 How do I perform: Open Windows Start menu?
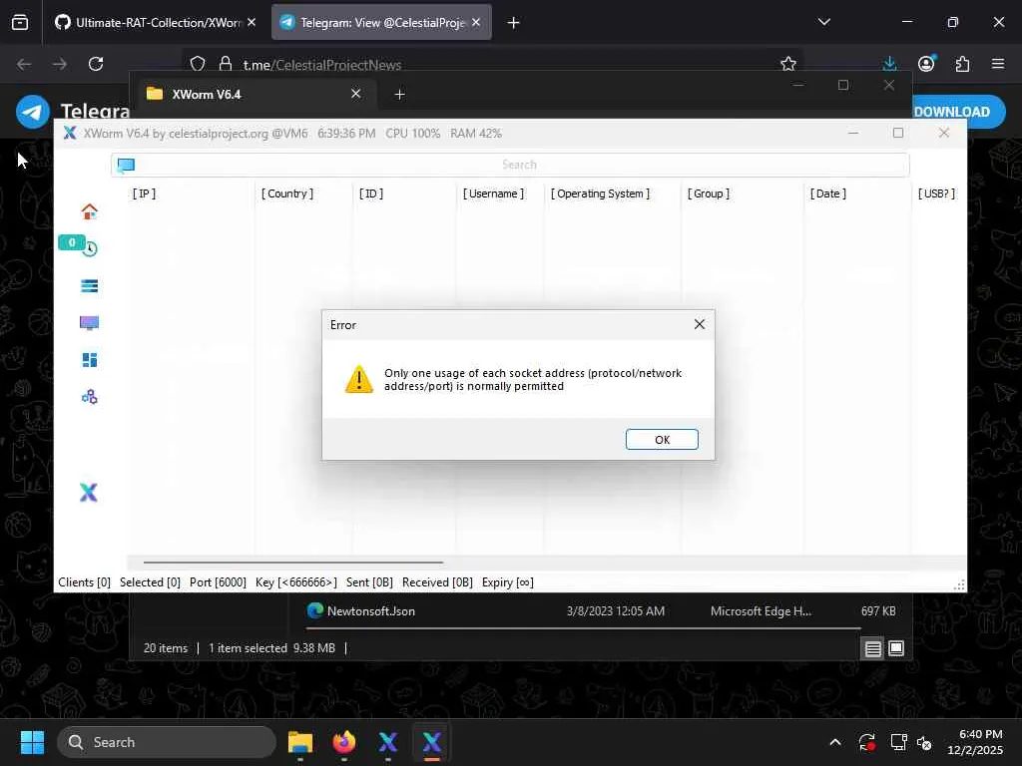click(x=32, y=742)
